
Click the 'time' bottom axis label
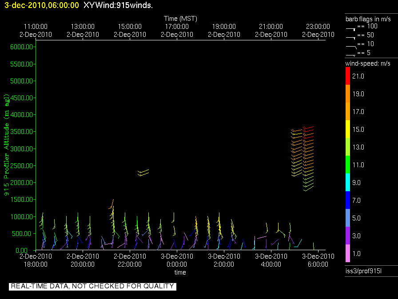click(180, 272)
